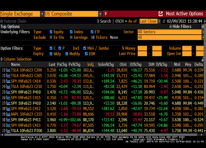
Task: Click chart icon for AAPL 10Feb23 C155 row
Action: [8, 114]
